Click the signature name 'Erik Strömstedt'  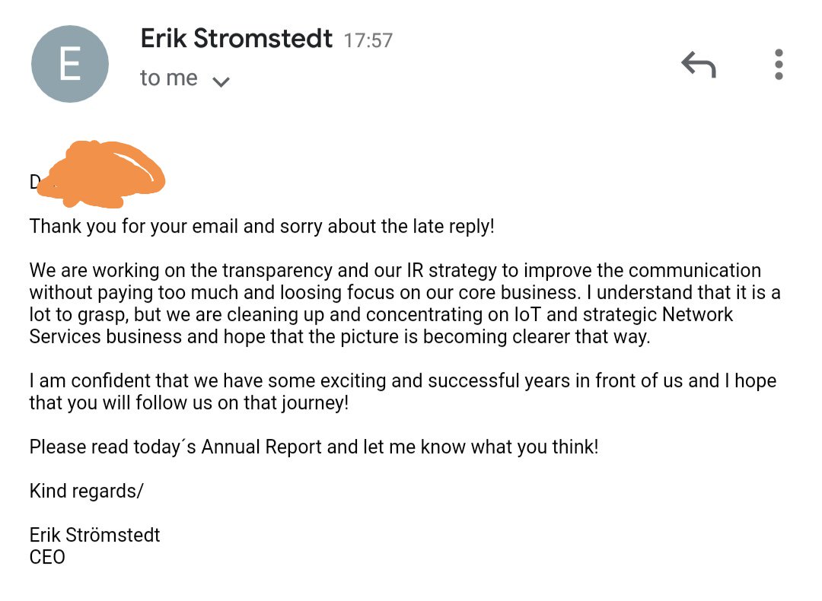pos(94,535)
